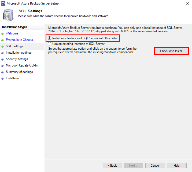Click the 'requires a database' description paragraph
This screenshot has height=172, width=192.
115,30
